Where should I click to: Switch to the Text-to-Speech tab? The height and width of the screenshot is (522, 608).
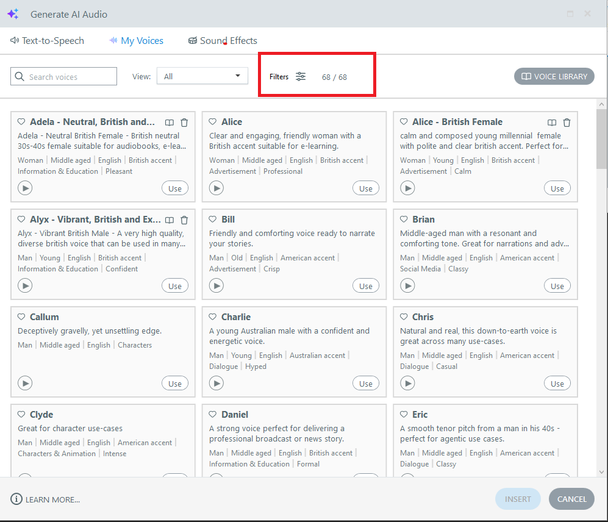tap(48, 41)
